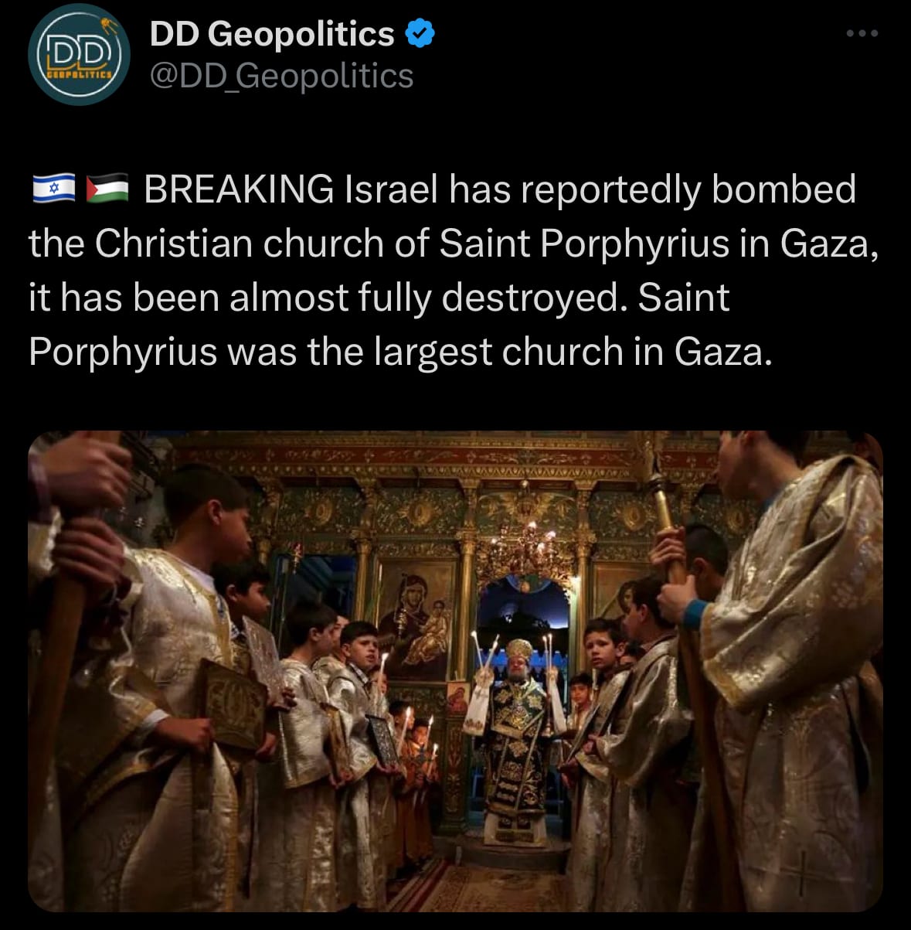Click the blue verified checkmark badge
The image size is (911, 930).
420,34
